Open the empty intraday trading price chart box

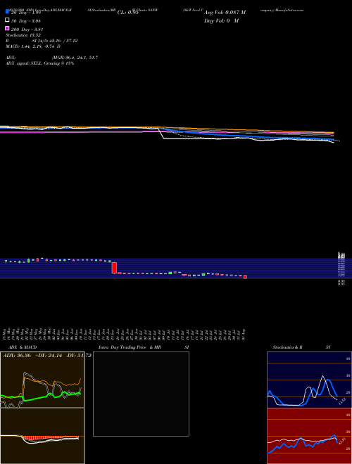tap(141, 394)
